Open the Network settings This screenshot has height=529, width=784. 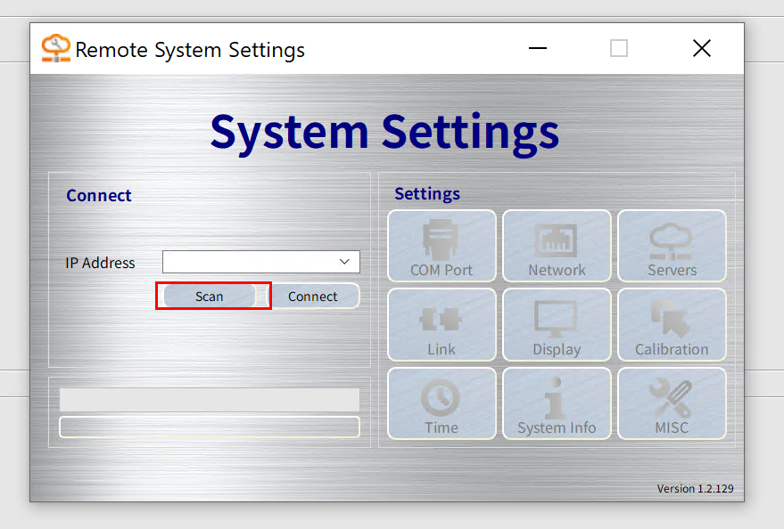point(557,247)
